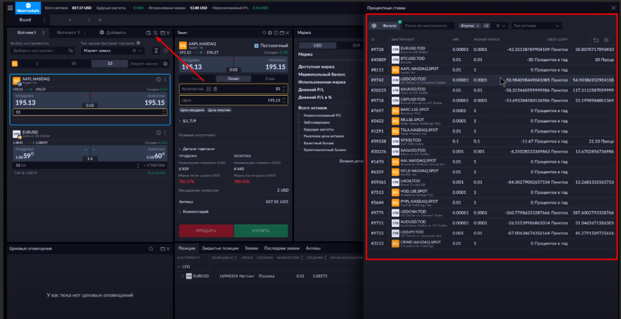Screen dimensions: 621x319
Task: Open three-dot menu on AAPL.NASDAQ card
Action: click(165, 79)
